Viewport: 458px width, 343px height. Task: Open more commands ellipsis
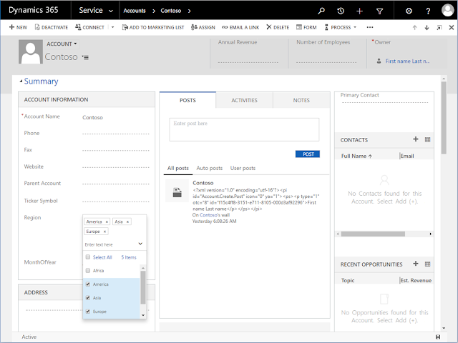(370, 27)
